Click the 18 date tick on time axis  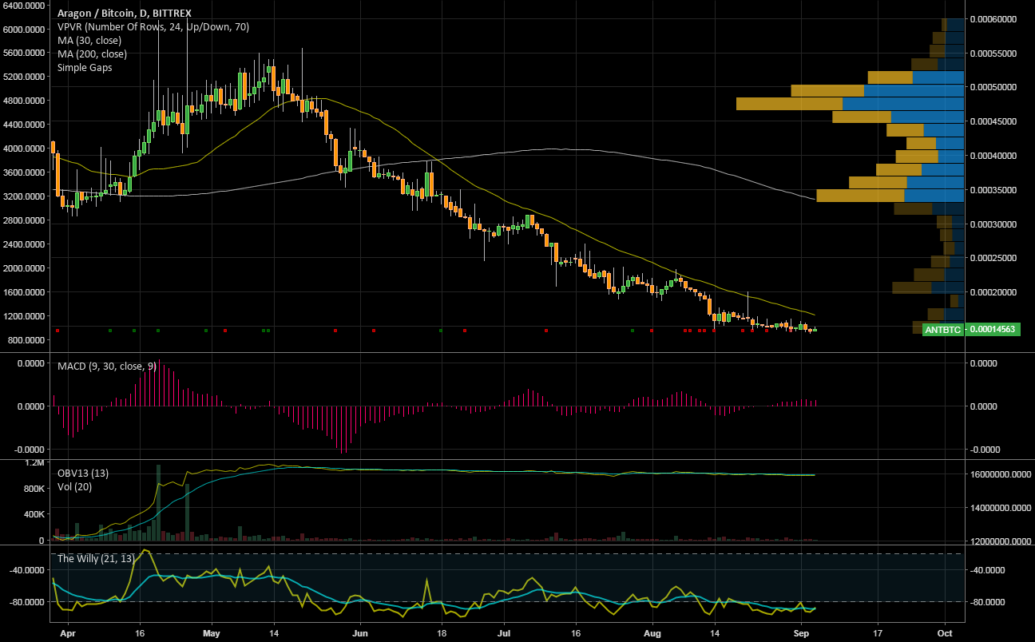click(441, 632)
